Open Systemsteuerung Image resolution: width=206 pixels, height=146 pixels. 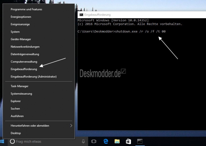pos(39,94)
